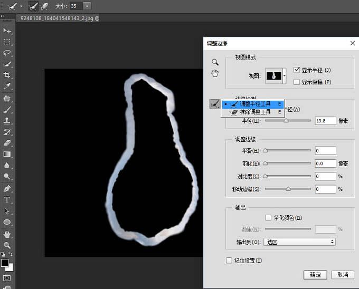Tick the 记住设置 checkbox
Viewport: 359px width, 289px height.
[x=229, y=260]
